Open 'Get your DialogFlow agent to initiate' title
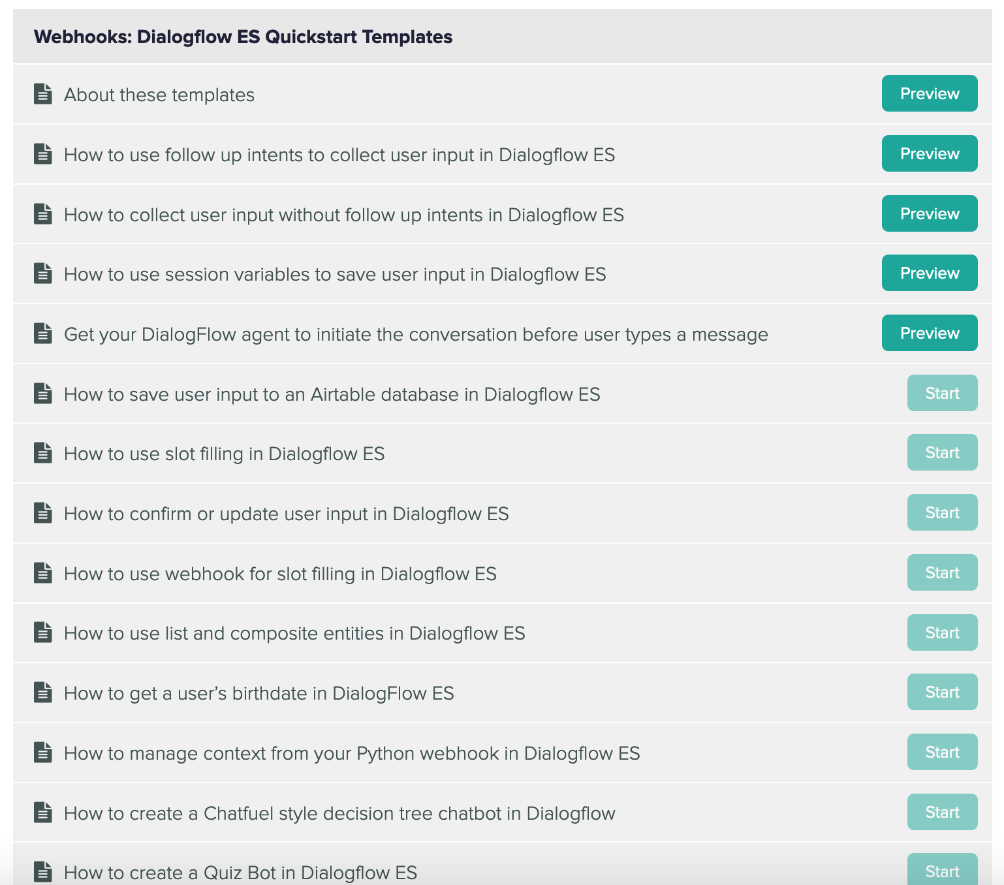The image size is (1004, 885). pos(416,335)
